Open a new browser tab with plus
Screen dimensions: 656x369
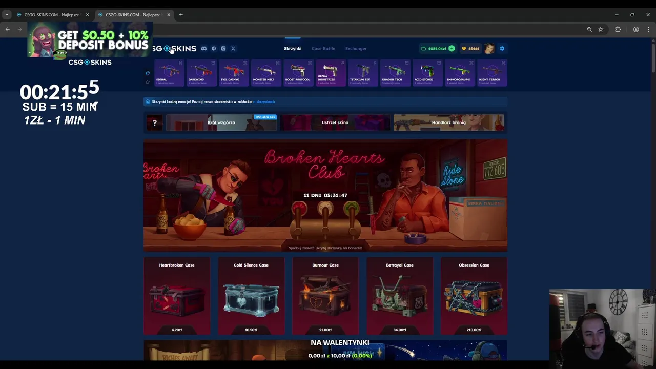tap(181, 15)
